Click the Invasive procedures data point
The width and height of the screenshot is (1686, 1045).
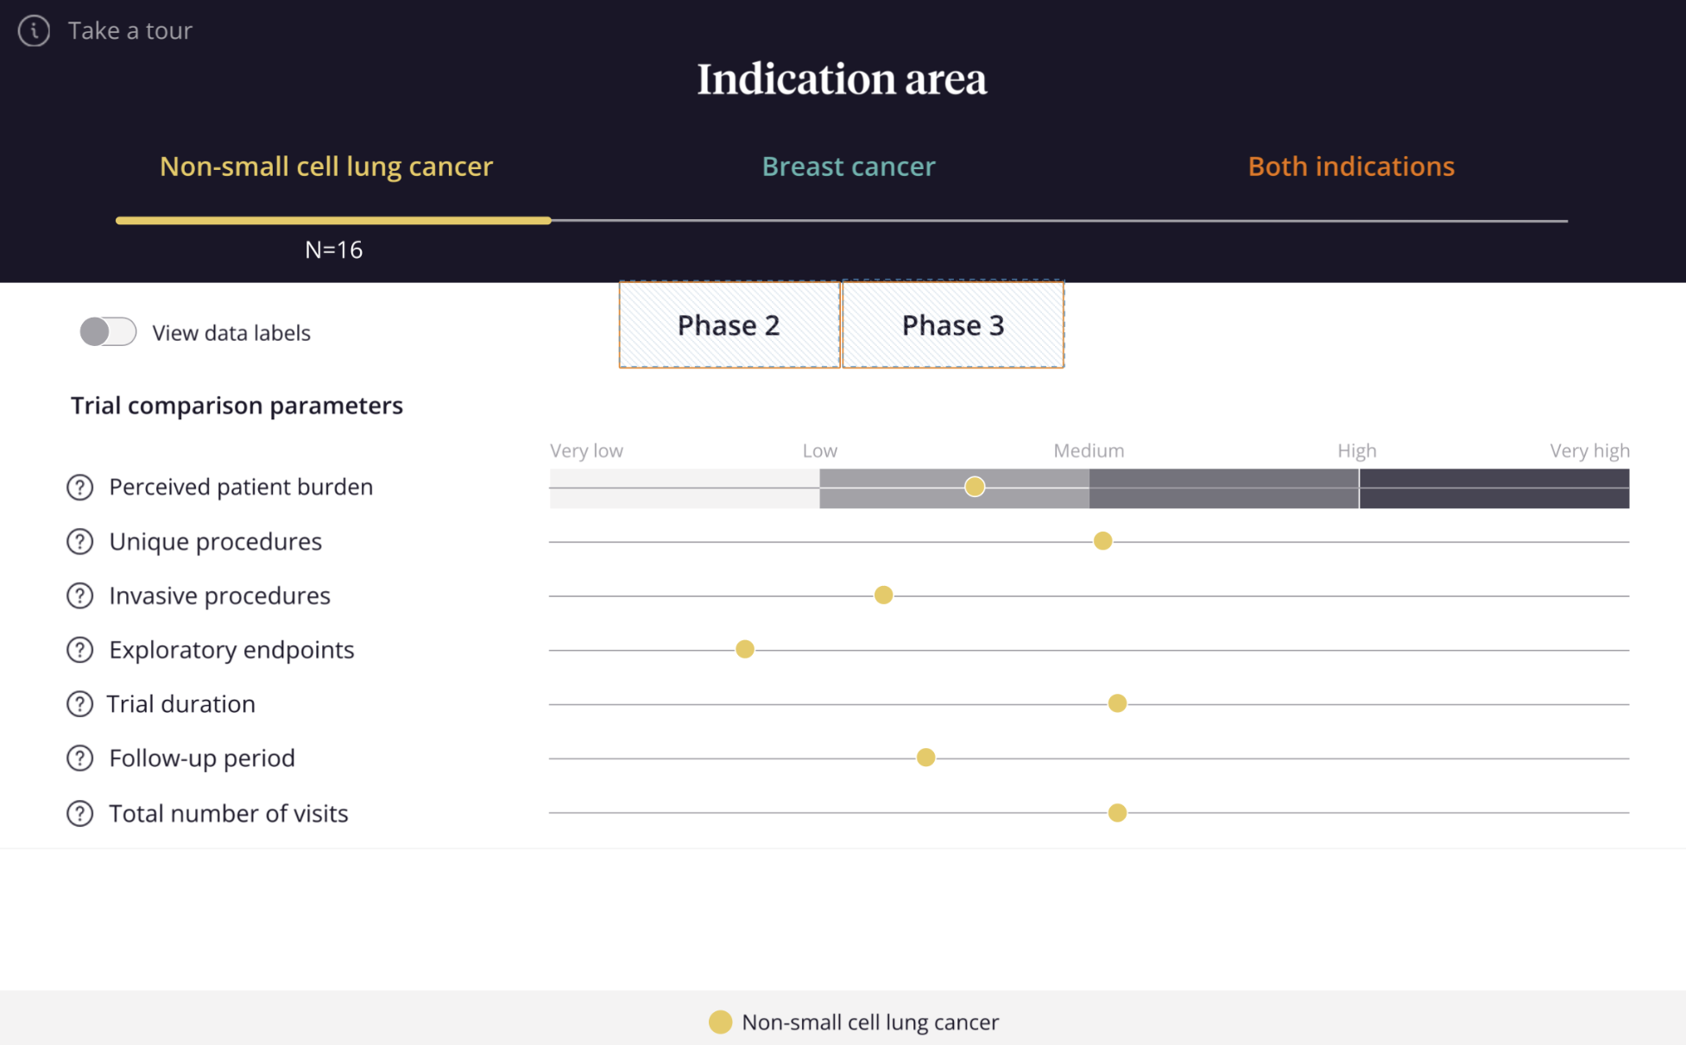883,595
